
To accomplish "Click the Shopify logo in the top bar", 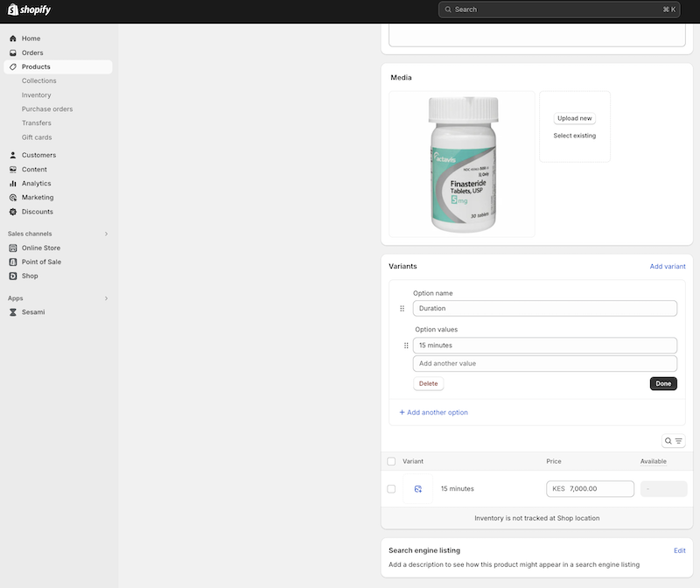I will pos(29,10).
